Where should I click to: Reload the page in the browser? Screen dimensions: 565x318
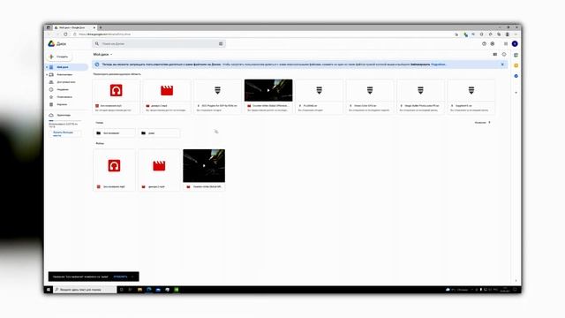tap(65, 34)
